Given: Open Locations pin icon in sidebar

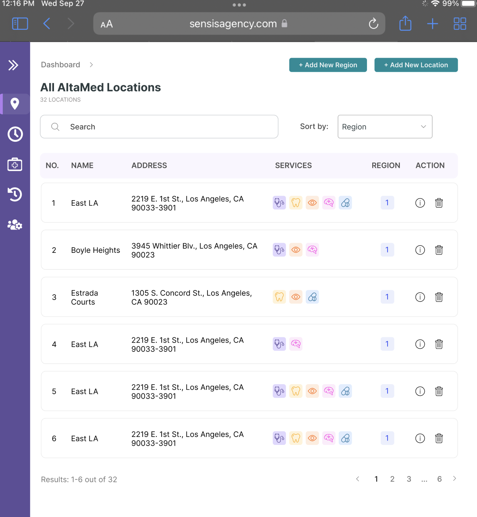Looking at the screenshot, I should point(15,104).
